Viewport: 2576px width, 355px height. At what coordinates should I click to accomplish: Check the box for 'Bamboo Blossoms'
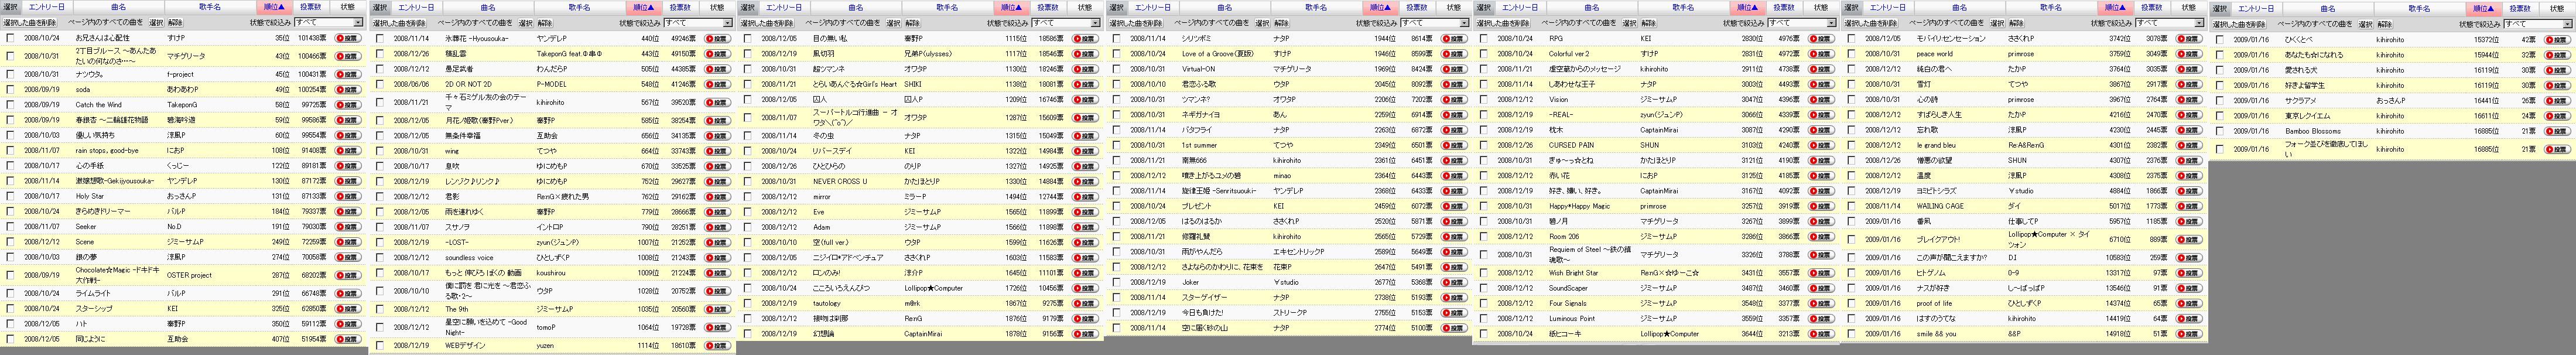[x=2221, y=131]
